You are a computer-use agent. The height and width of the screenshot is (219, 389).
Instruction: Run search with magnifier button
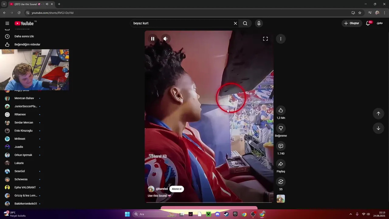click(245, 23)
